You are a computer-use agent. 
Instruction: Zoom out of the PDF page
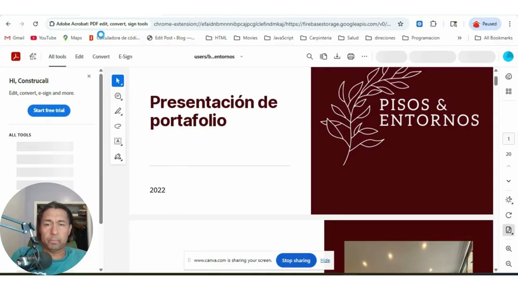click(x=509, y=264)
